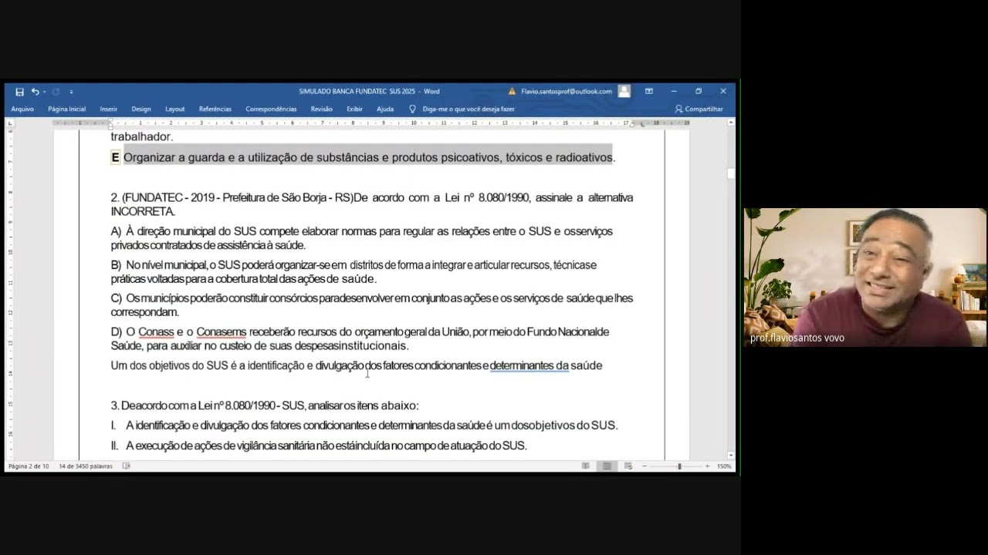This screenshot has width=988, height=555.
Task: Click the question 3 heading text
Action: (265, 405)
